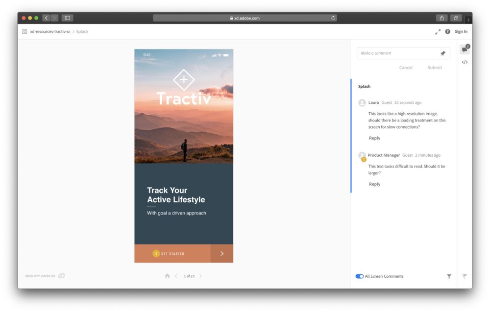Screen dimensions: 490x312
Task: Enter fullscreen via expand arrows icon
Action: pos(438,31)
